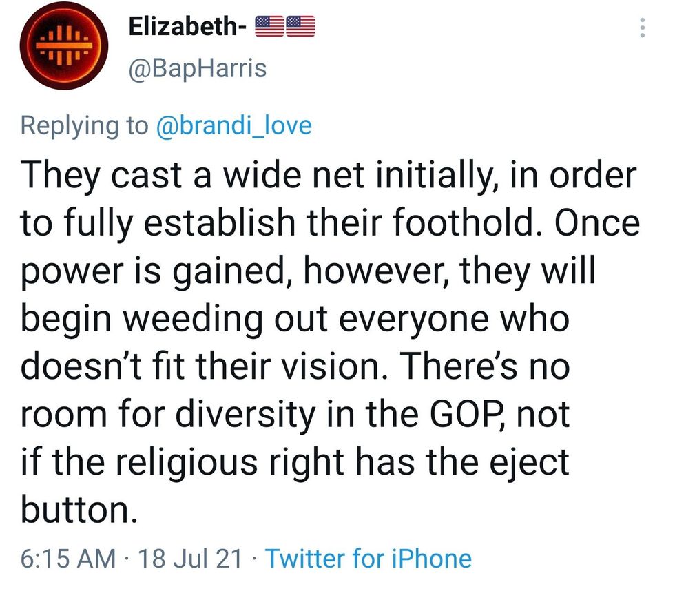Click the Twitter for iPhone source link
This screenshot has height=591, width=675.
tap(368, 558)
